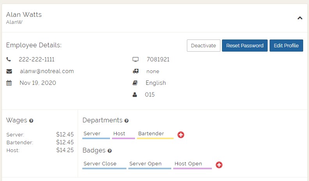The width and height of the screenshot is (309, 181).
Task: Add a new badge with plus icon
Action: (219, 165)
